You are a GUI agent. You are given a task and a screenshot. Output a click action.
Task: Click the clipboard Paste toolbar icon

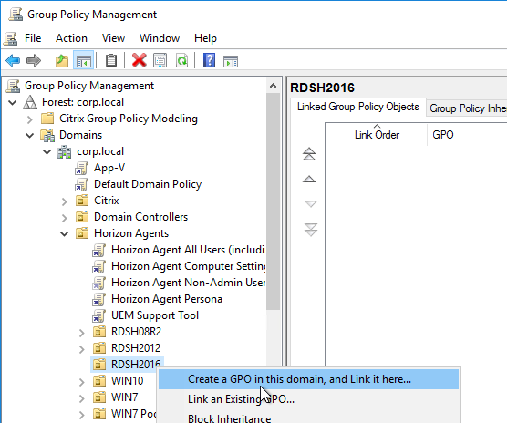pos(111,60)
